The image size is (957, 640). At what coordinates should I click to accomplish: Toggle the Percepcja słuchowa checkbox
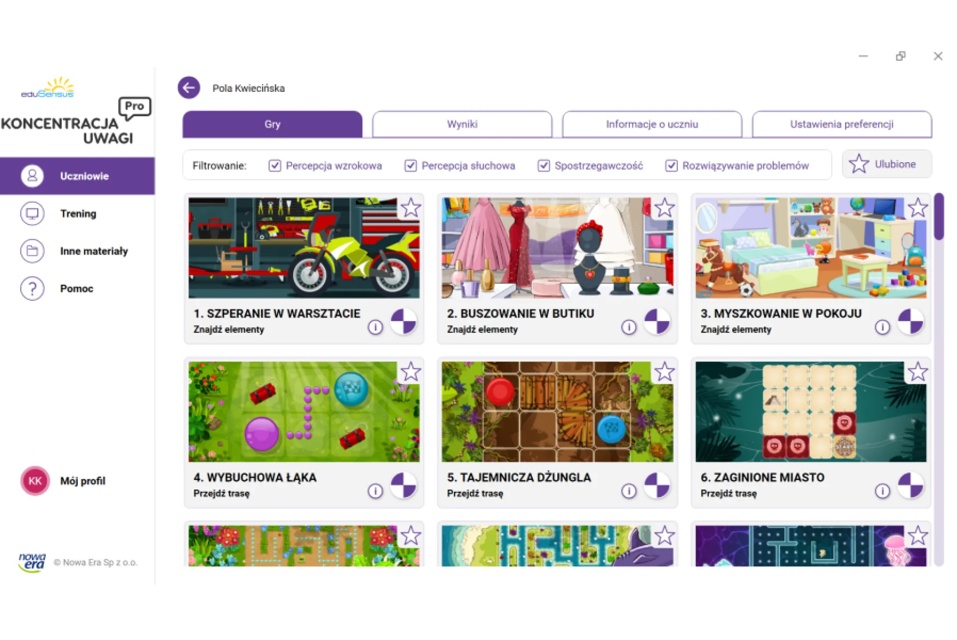(410, 166)
